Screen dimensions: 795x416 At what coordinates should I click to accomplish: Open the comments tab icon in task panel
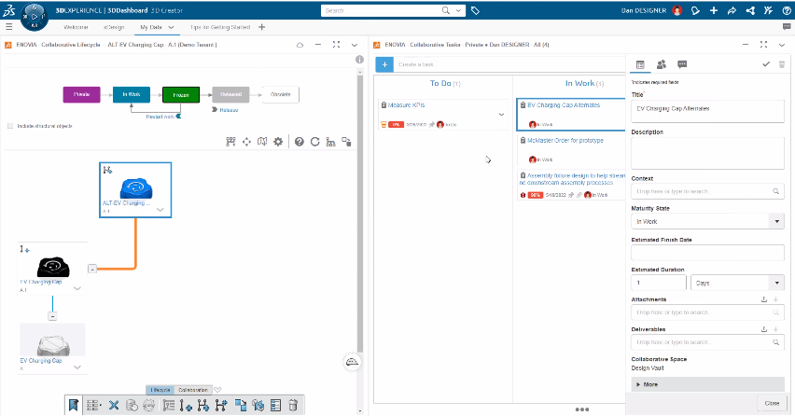(x=682, y=64)
